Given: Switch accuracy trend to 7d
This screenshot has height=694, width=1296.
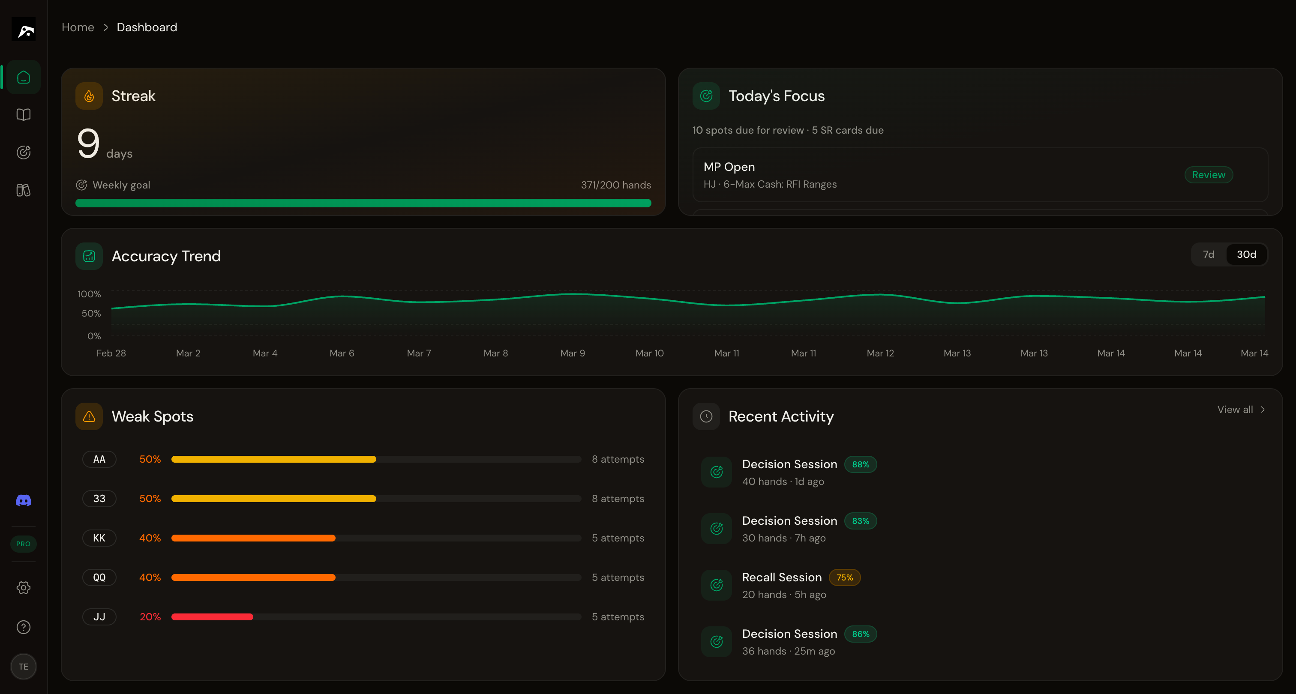Looking at the screenshot, I should click(1209, 254).
